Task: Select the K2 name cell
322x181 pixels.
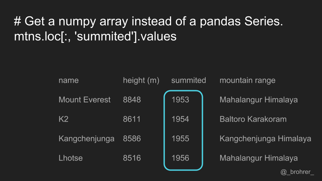Action: pos(63,119)
